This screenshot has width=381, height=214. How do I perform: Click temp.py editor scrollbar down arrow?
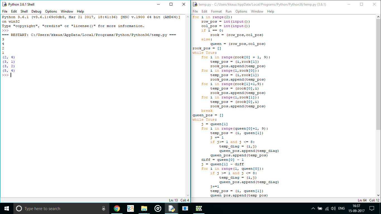[378, 195]
